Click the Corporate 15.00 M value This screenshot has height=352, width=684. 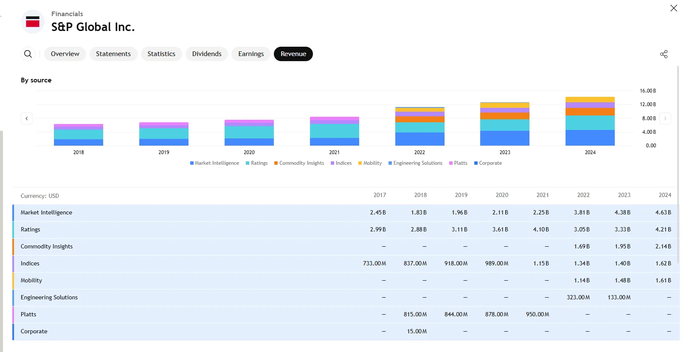click(417, 332)
